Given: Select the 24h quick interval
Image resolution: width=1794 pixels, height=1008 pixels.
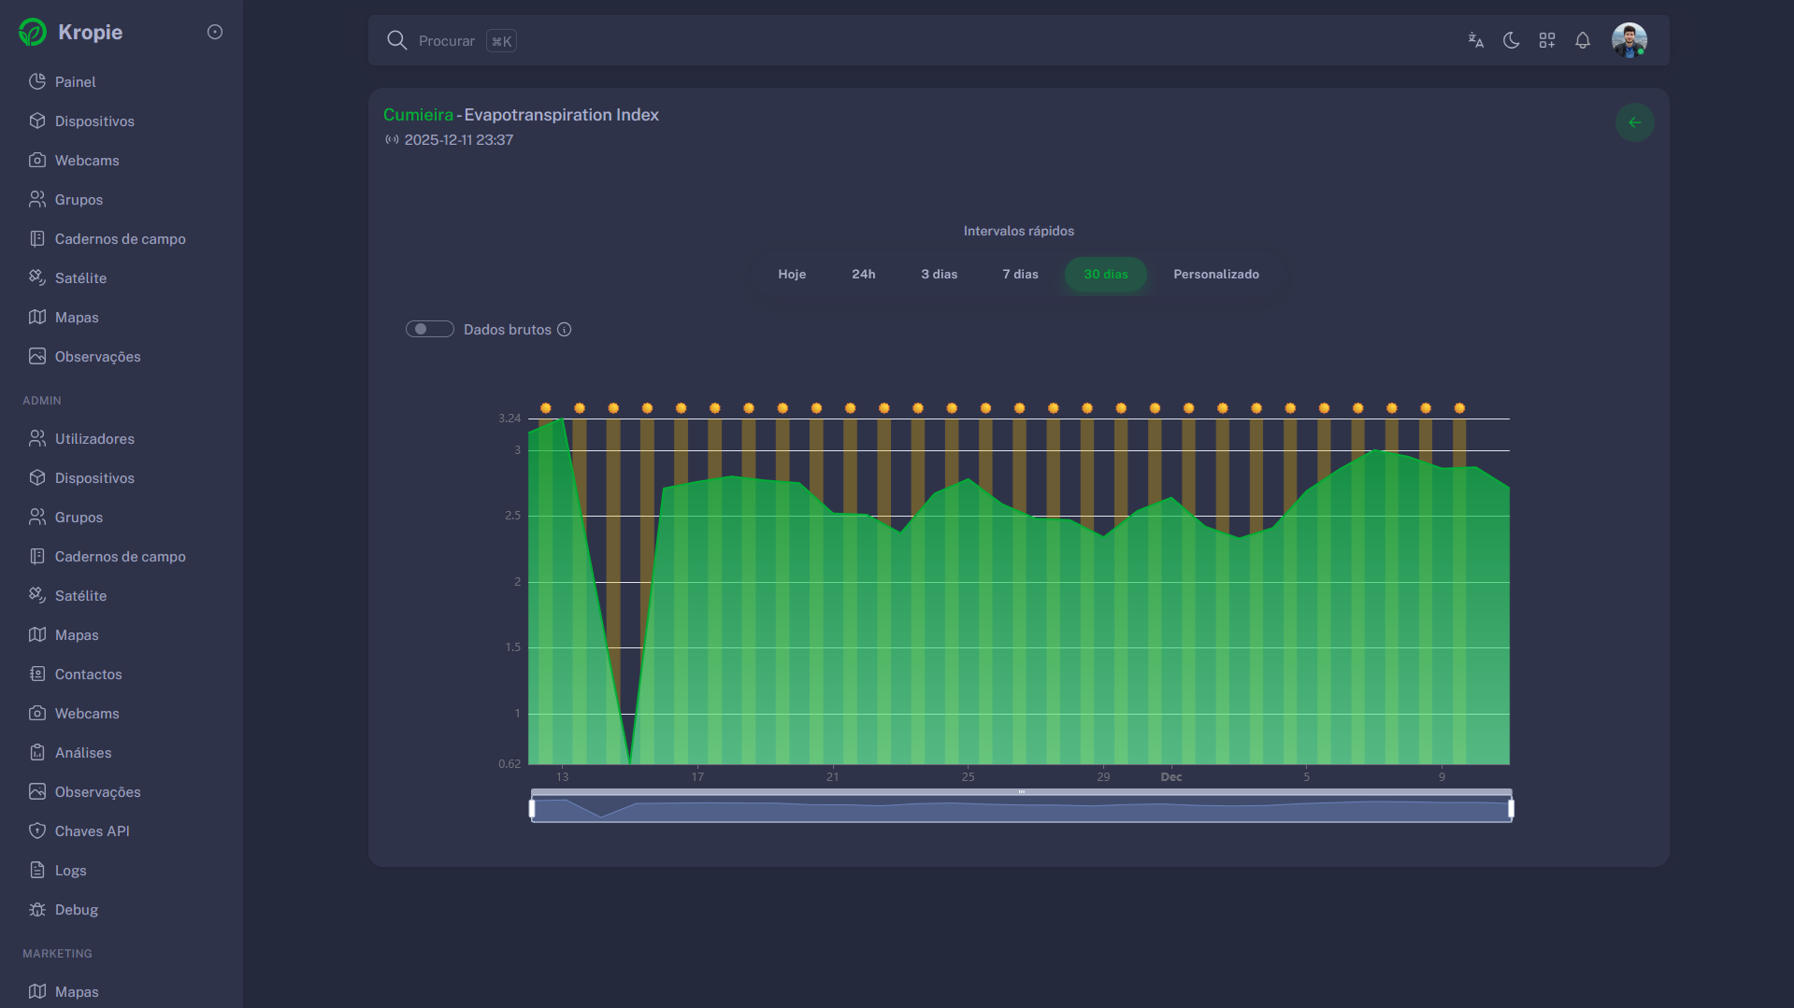Looking at the screenshot, I should (863, 275).
